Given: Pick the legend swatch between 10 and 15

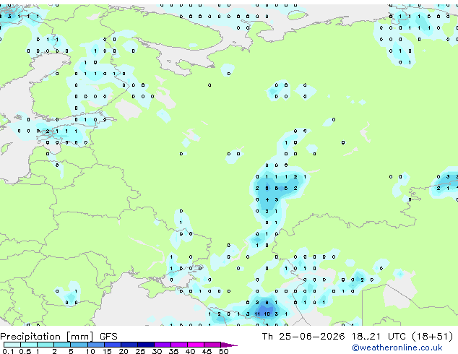Looking at the screenshot, I should coord(95,345).
